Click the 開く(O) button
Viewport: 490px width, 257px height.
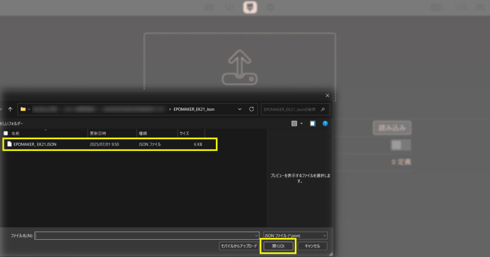click(x=278, y=246)
